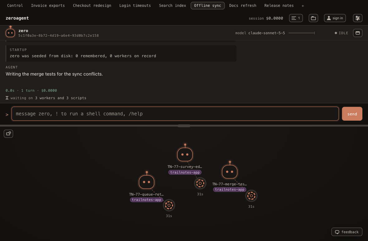Click the agent message about merge tests
This screenshot has width=368, height=241.
click(54, 74)
